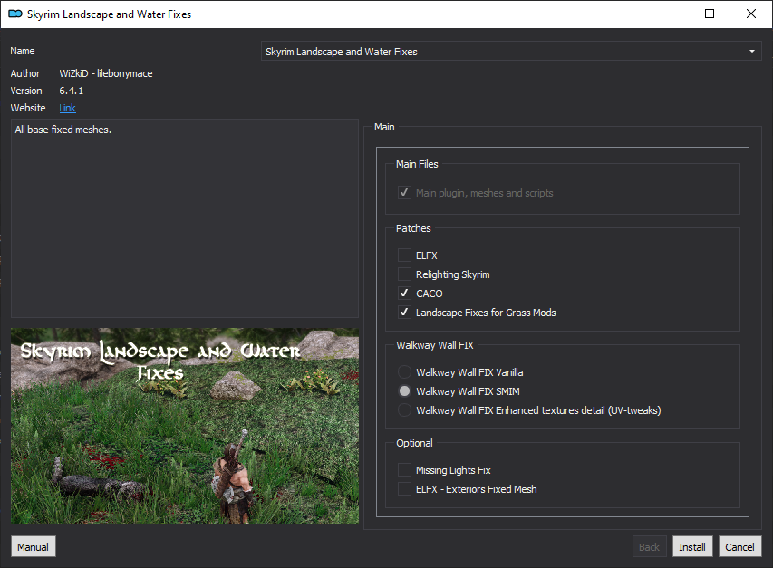Click the Manual button
The width and height of the screenshot is (773, 568).
pos(33,547)
